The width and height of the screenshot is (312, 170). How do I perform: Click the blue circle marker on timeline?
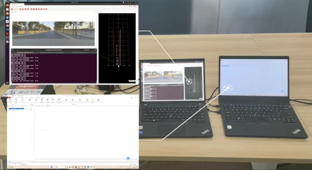coord(128,158)
